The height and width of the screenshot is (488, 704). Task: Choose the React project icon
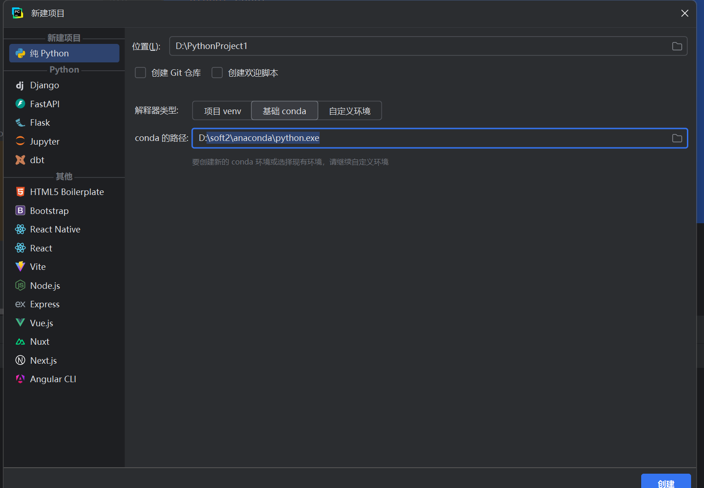click(x=20, y=248)
